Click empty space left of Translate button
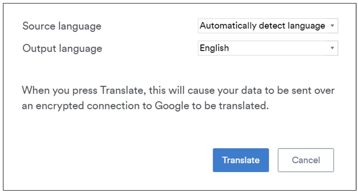Screen dimensions: 358x194 [x=114, y=160]
